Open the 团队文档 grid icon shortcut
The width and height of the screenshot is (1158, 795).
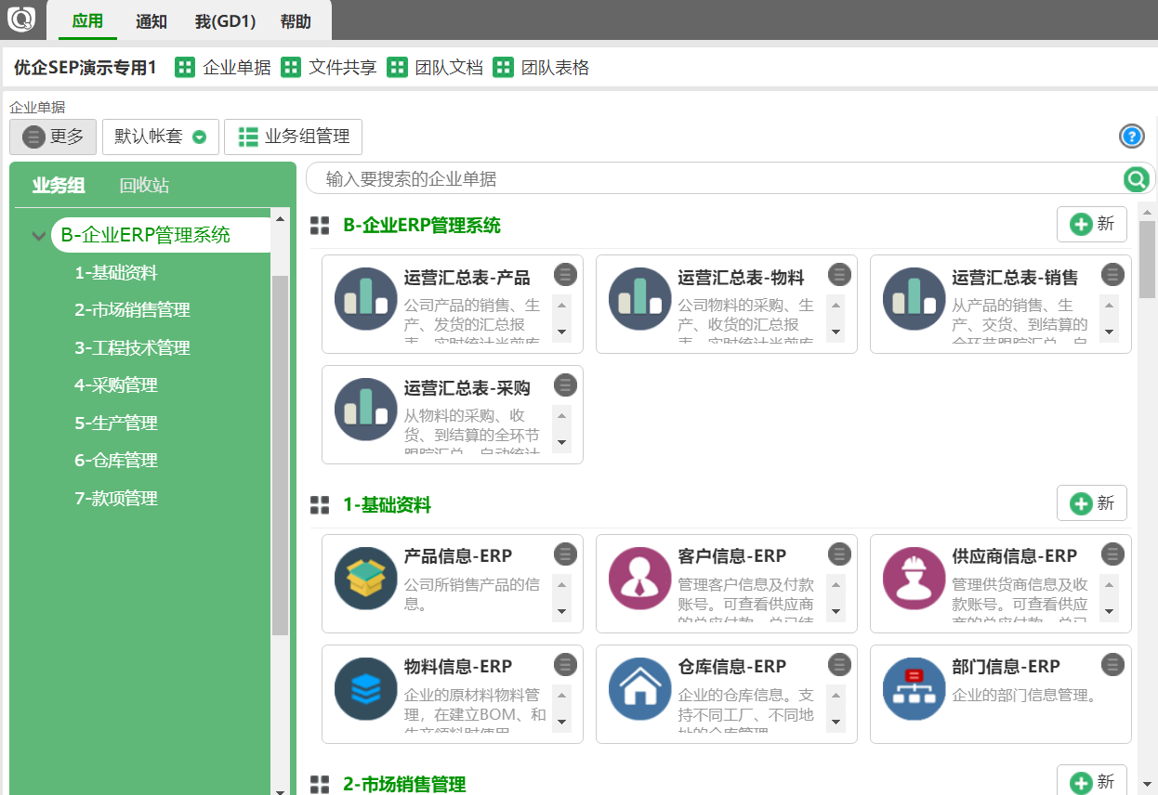398,67
